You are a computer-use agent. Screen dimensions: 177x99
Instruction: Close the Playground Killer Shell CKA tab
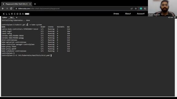pyautogui.click(x=30, y=4)
